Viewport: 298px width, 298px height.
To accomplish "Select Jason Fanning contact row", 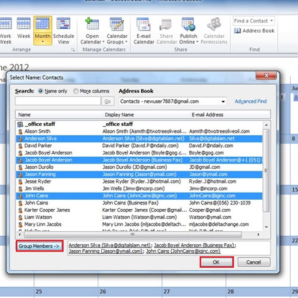I will (139, 175).
